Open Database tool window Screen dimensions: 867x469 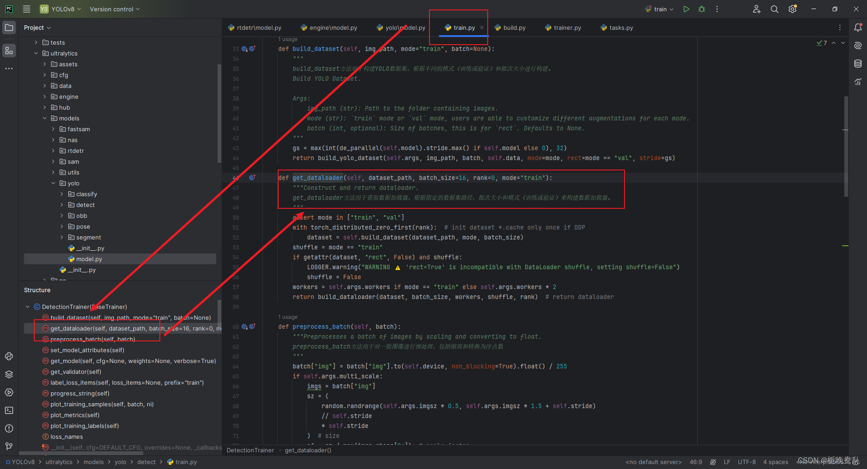click(x=858, y=64)
